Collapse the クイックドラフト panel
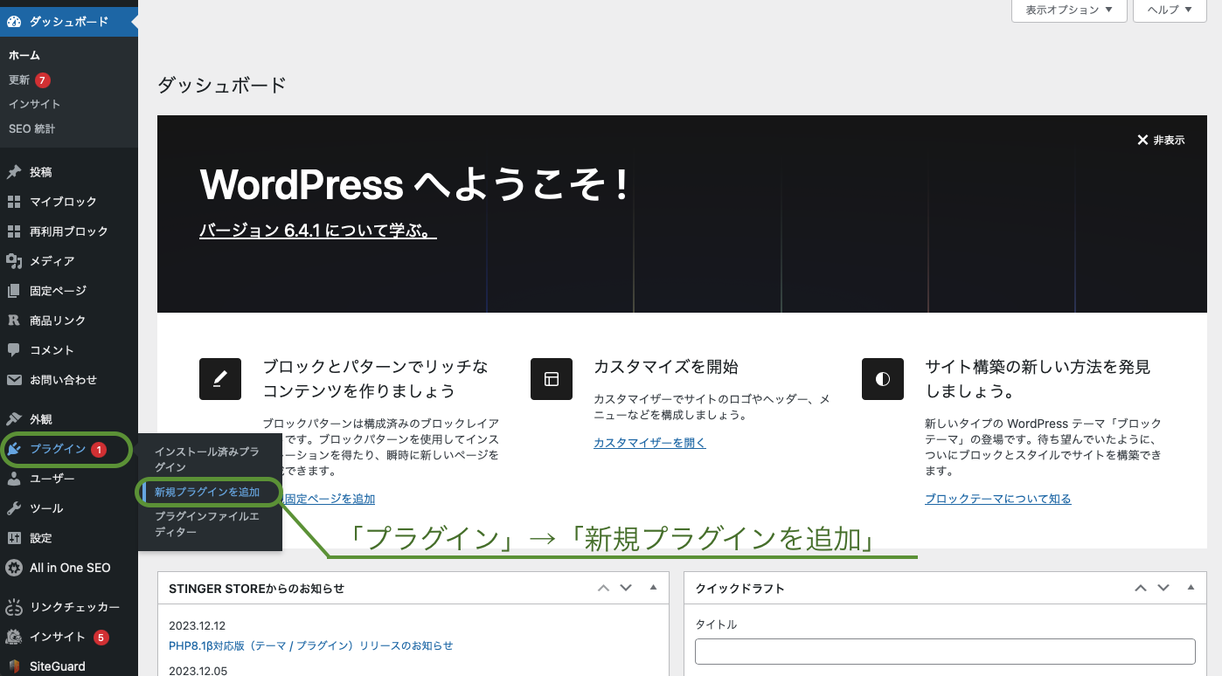The width and height of the screenshot is (1222, 676). coord(1191,588)
